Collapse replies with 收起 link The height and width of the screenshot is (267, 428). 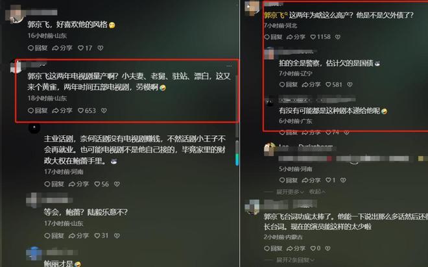tap(317, 192)
